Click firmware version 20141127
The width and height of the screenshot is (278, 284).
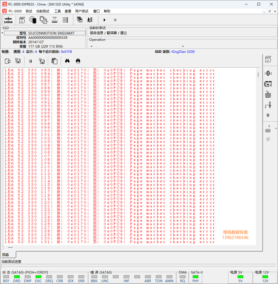(36, 42)
